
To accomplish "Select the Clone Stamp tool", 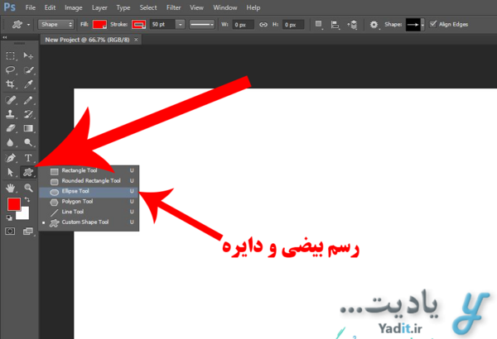I will coord(10,114).
